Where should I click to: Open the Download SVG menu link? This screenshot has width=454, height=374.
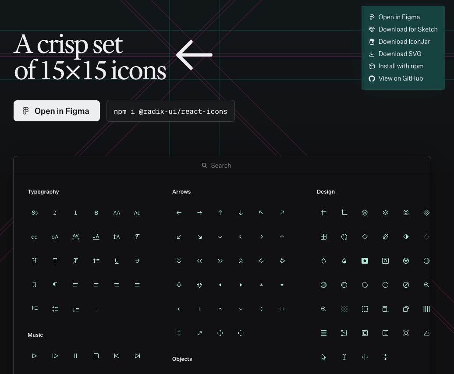click(x=399, y=54)
